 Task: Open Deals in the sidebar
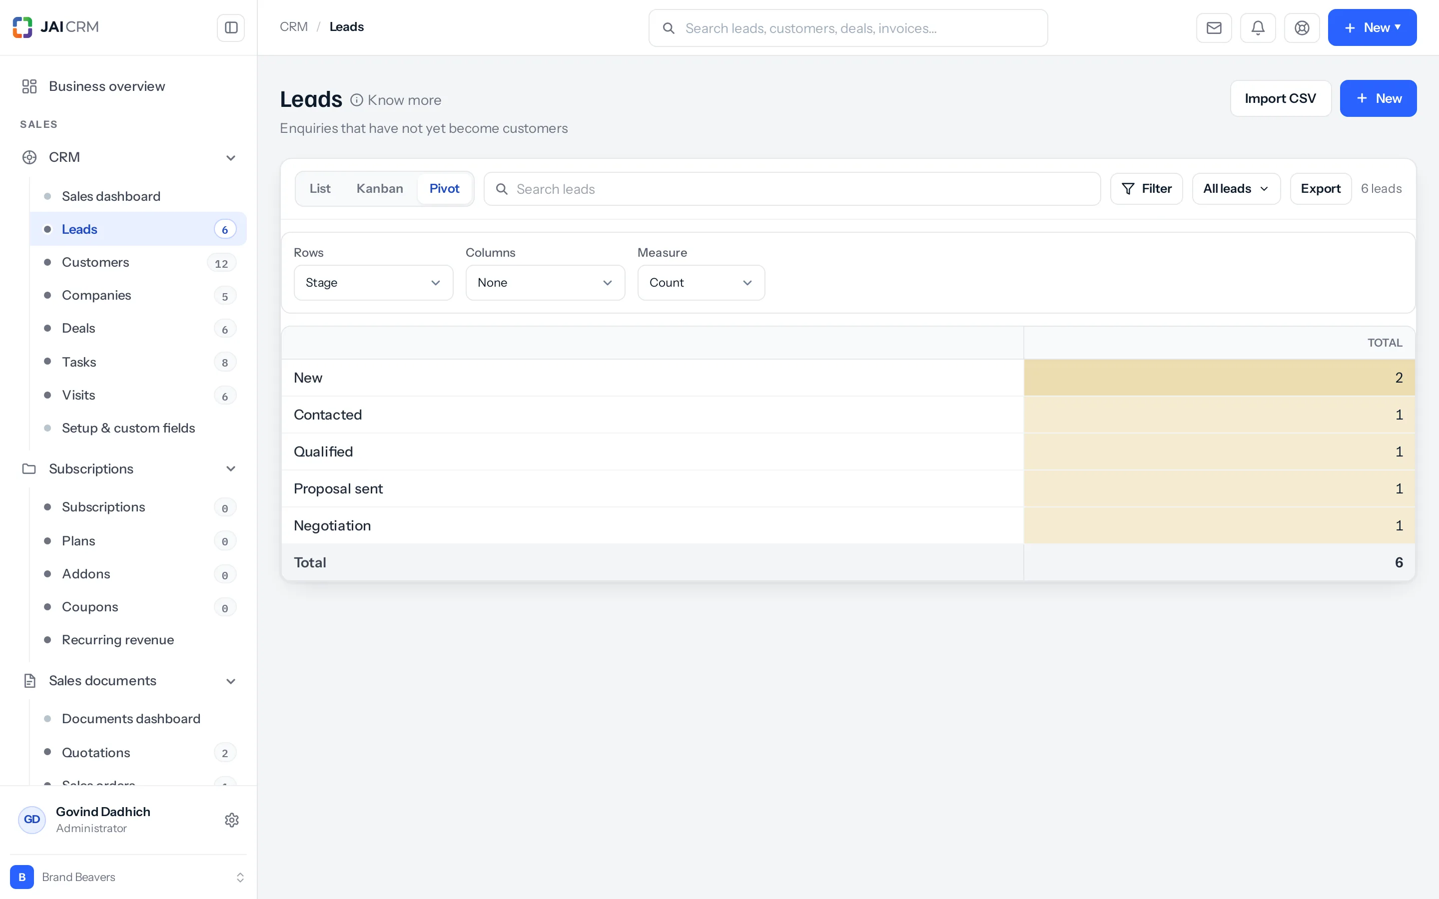click(x=138, y=328)
